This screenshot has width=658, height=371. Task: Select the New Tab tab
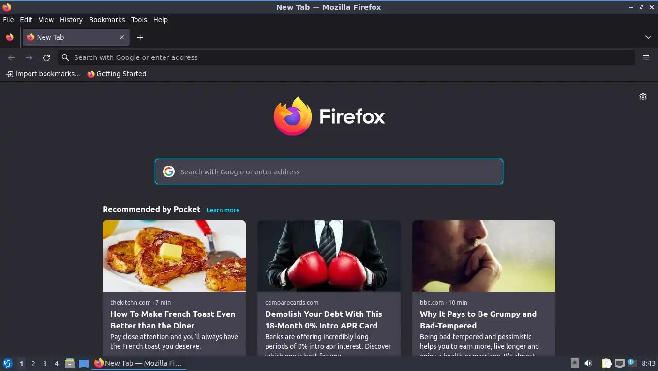click(76, 37)
